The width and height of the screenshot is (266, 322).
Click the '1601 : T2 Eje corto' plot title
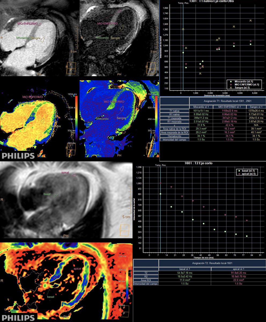(199, 163)
